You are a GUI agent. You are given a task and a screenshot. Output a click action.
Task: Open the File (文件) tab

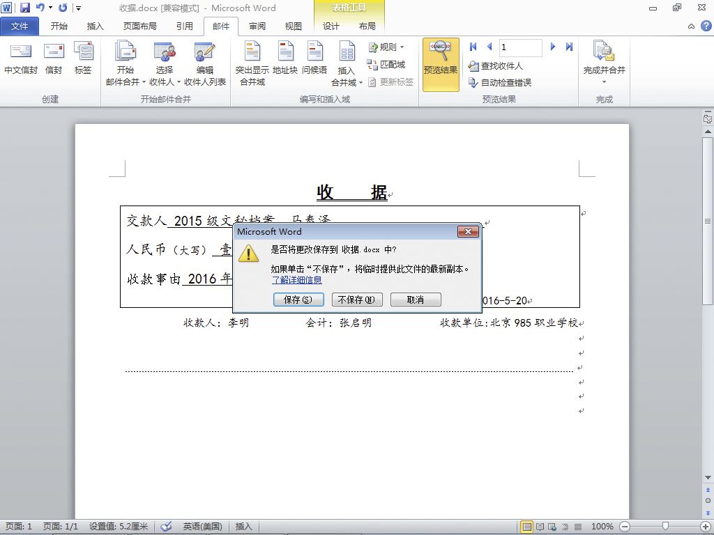[20, 26]
